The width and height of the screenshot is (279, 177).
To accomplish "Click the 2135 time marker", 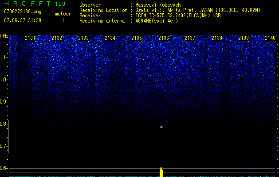I will point(137,38).
